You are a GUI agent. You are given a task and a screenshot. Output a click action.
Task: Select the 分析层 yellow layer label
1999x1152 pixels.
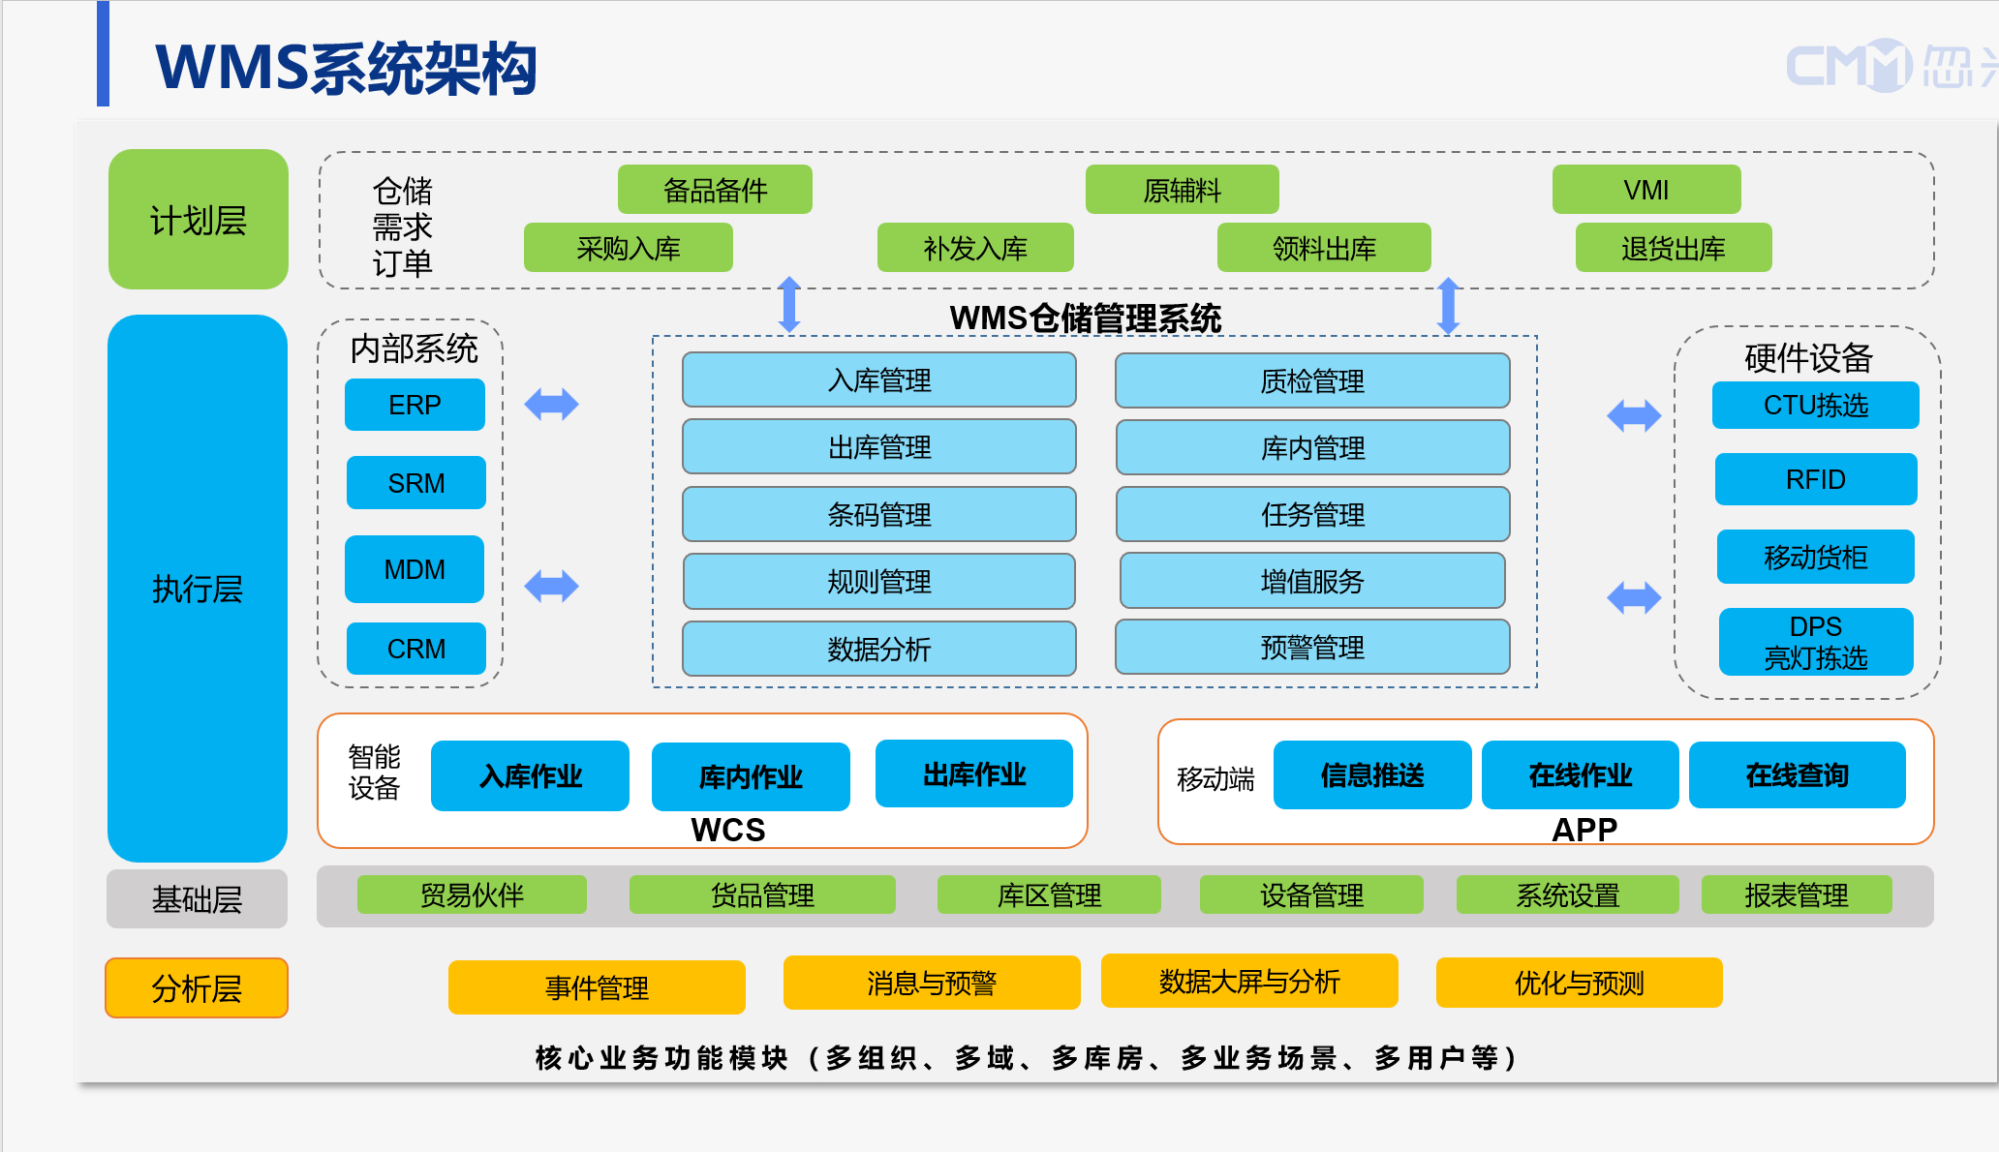[x=197, y=988]
